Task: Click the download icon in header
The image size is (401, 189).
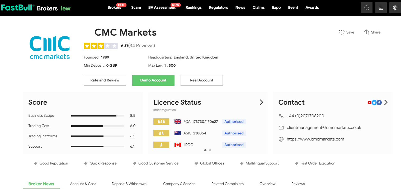Action: tap(381, 8)
